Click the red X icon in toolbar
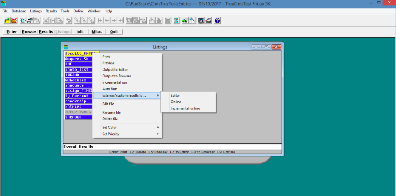The image size is (396, 196). pos(14,20)
